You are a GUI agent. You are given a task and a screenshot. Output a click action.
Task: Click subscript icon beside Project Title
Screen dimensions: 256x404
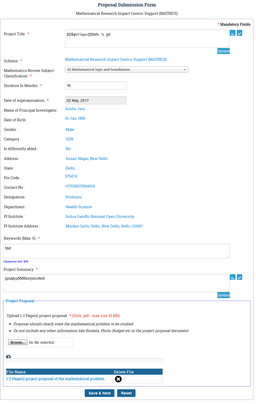pos(233,33)
